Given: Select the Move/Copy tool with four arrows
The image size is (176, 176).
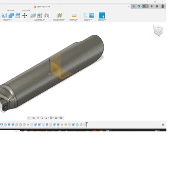Looking at the screenshot, I should click(25, 15).
